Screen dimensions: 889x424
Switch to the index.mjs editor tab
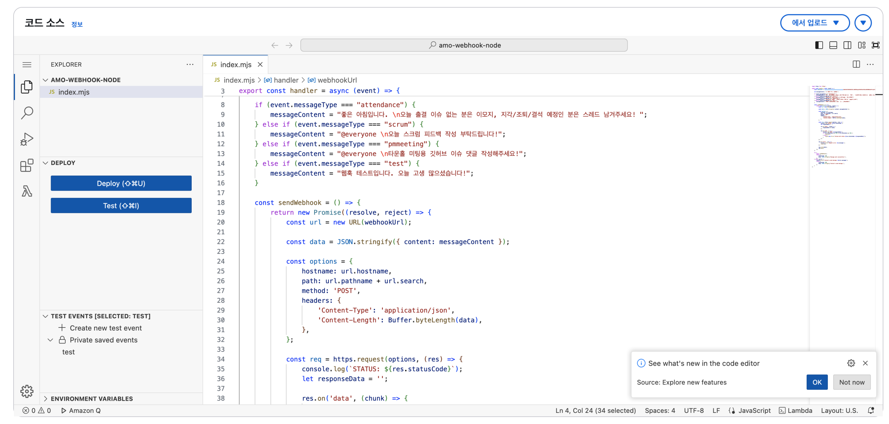pyautogui.click(x=236, y=64)
